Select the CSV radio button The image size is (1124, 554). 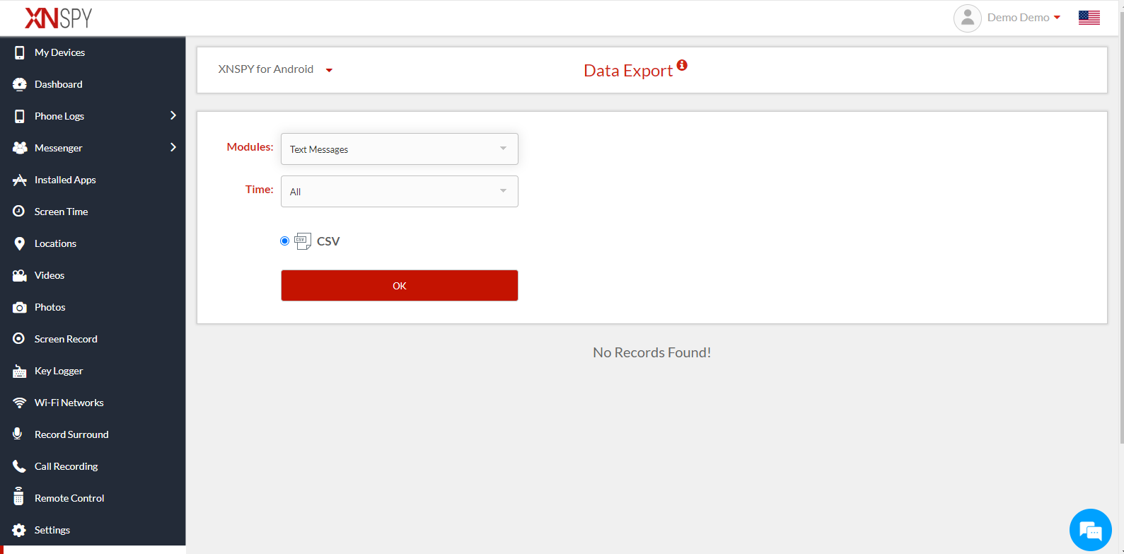[x=285, y=241]
